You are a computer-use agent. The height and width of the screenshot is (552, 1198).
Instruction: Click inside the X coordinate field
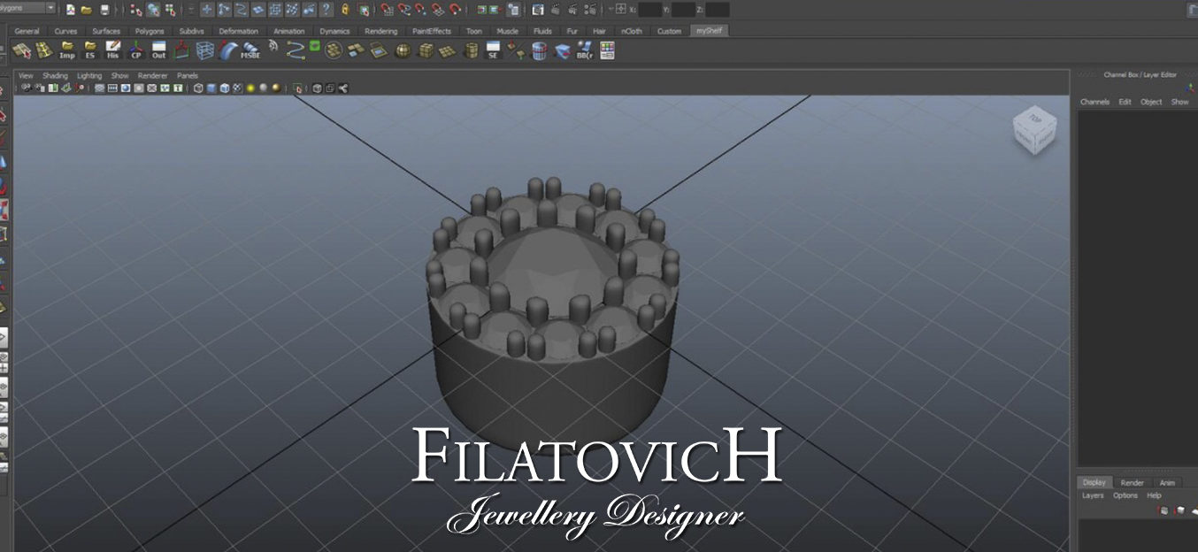coord(649,10)
